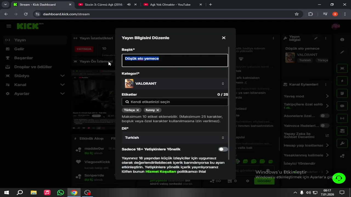Open the Kategori VALORANT dropdown
Image resolution: width=351 pixels, height=197 pixels.
click(175, 83)
